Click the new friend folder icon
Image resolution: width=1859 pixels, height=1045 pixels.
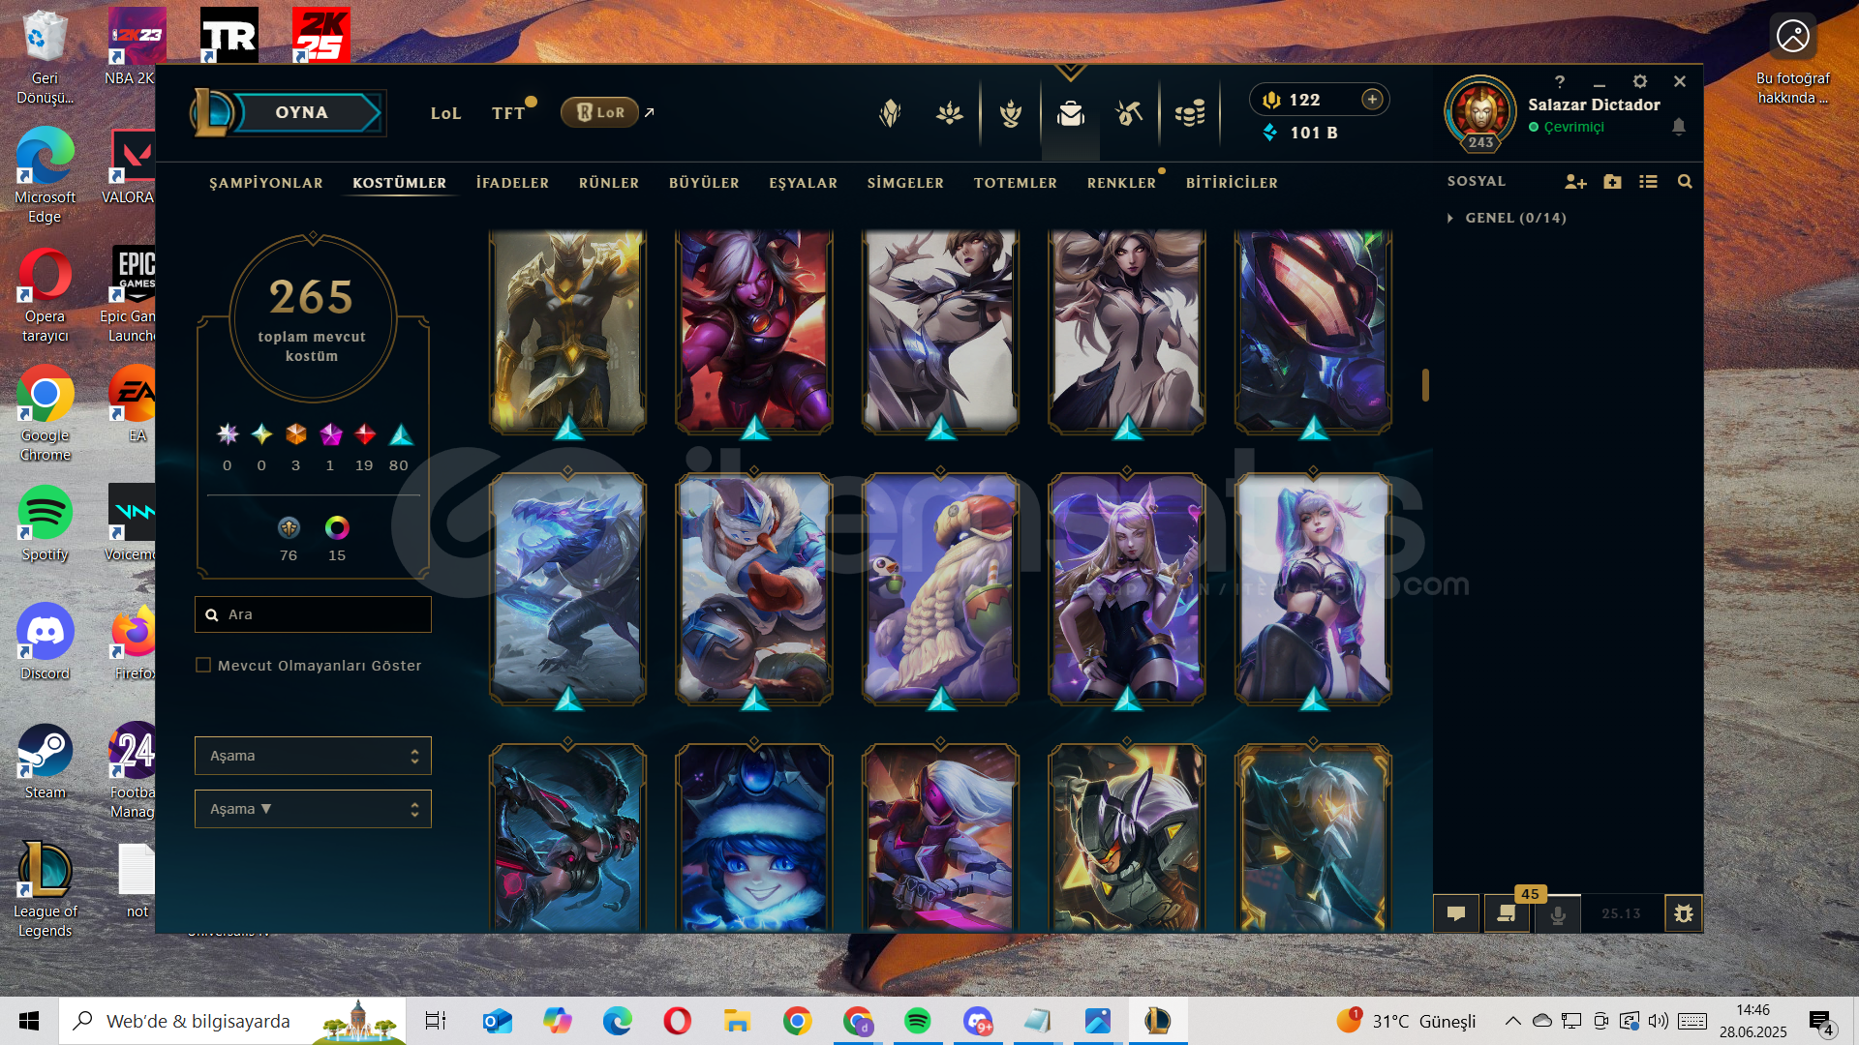click(x=1612, y=182)
